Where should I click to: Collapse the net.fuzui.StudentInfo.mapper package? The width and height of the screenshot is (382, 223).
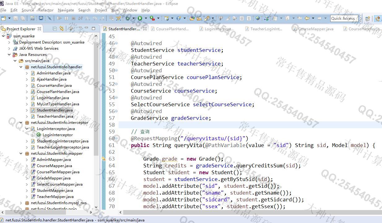pyautogui.click(x=21, y=154)
